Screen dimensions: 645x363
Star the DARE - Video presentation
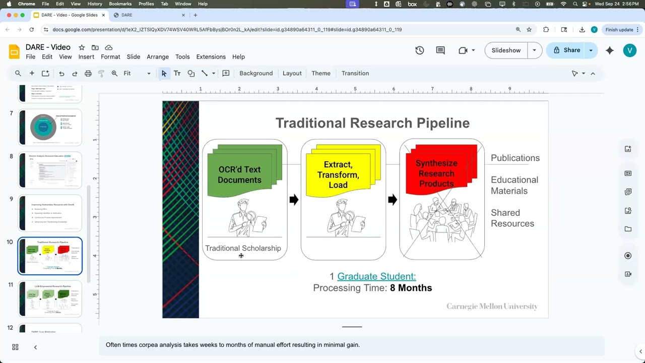[x=82, y=47]
